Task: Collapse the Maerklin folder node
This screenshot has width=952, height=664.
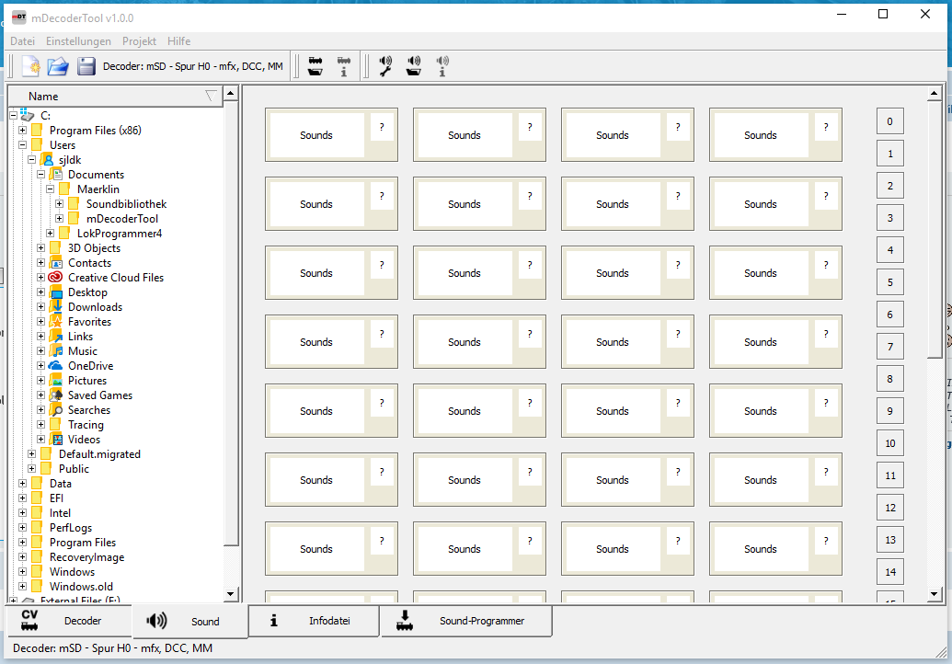Action: (x=51, y=189)
